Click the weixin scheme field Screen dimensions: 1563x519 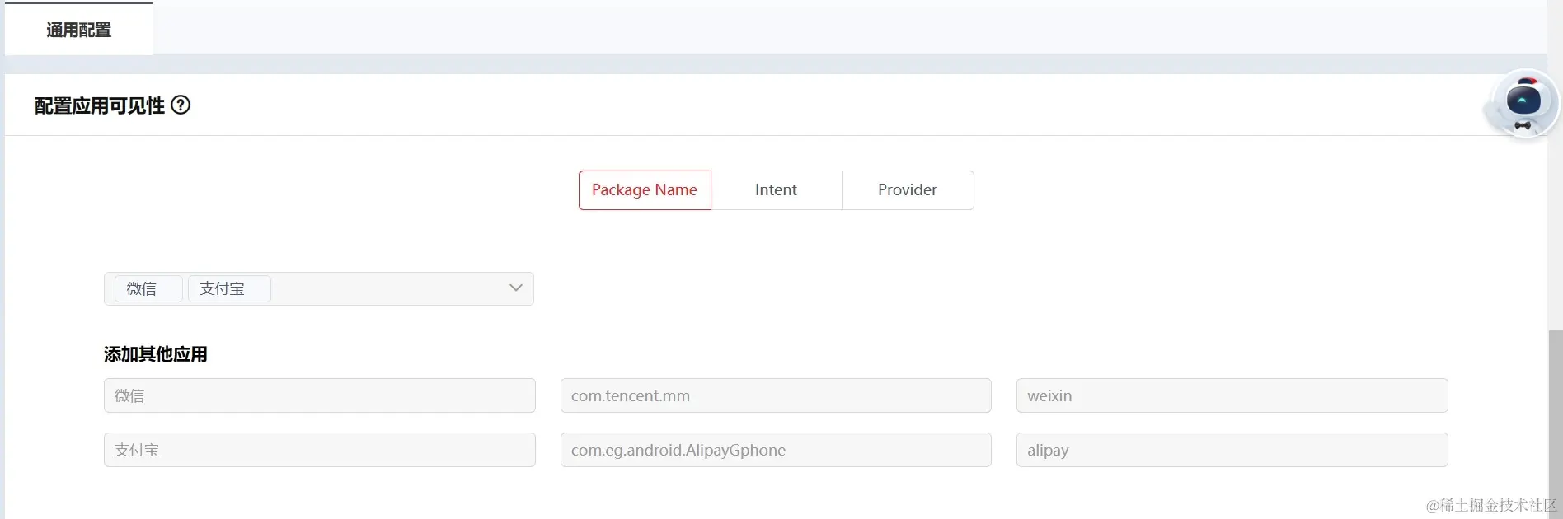coord(1232,396)
